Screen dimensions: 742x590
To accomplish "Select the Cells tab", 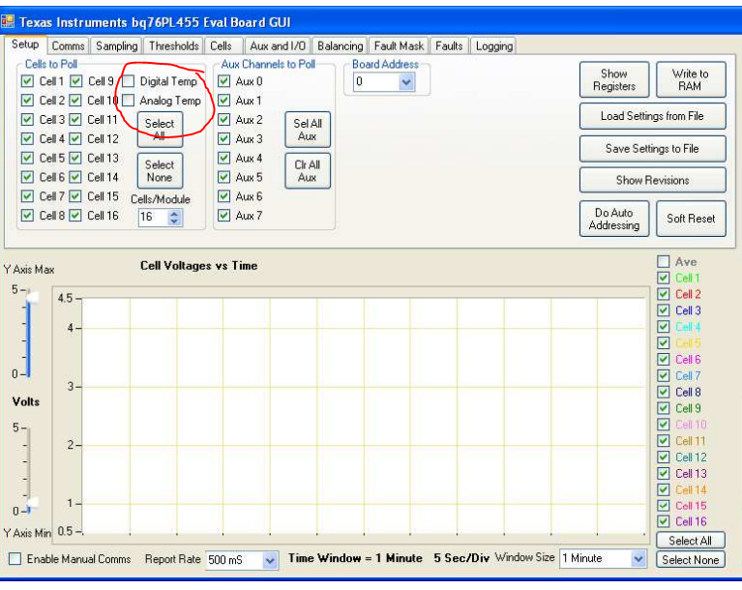I will coord(221,45).
